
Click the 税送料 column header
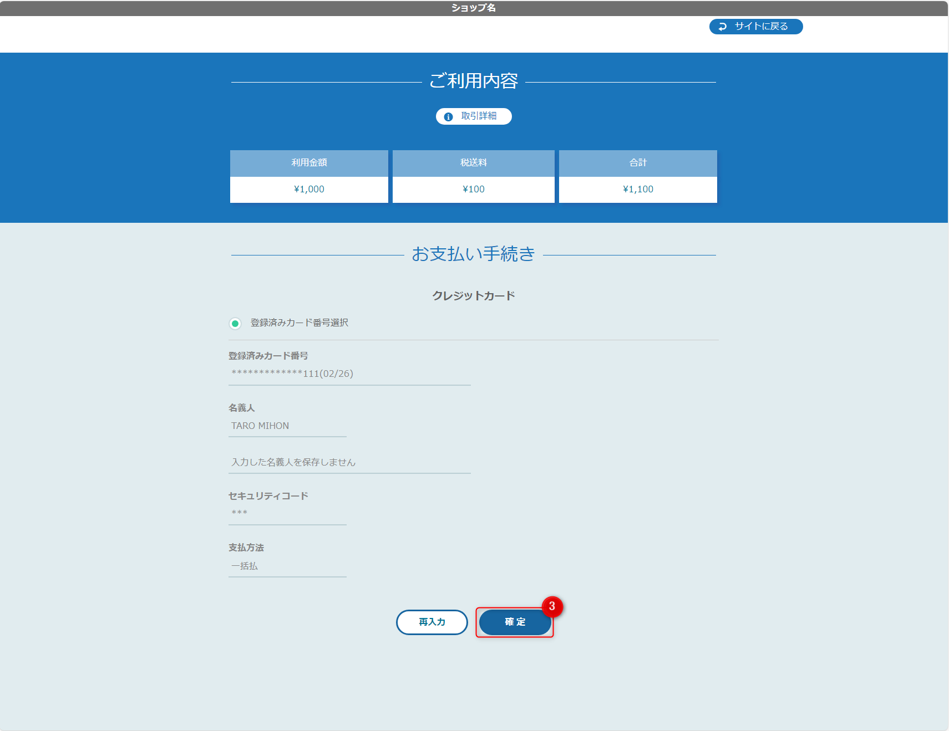(x=473, y=163)
